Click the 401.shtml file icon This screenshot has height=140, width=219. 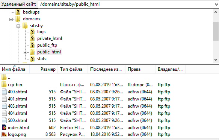tap(4, 99)
